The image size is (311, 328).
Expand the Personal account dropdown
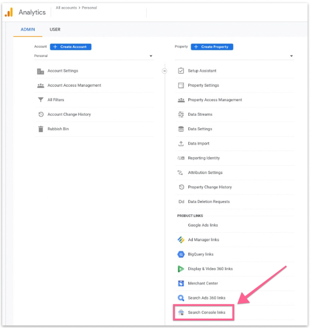pos(151,56)
